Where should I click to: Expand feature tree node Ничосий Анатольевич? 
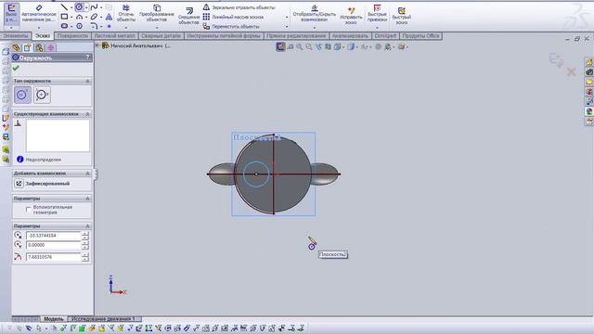tap(97, 45)
